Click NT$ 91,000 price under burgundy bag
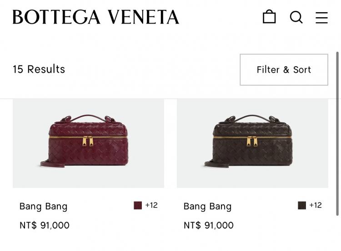The width and height of the screenshot is (341, 251). click(45, 226)
